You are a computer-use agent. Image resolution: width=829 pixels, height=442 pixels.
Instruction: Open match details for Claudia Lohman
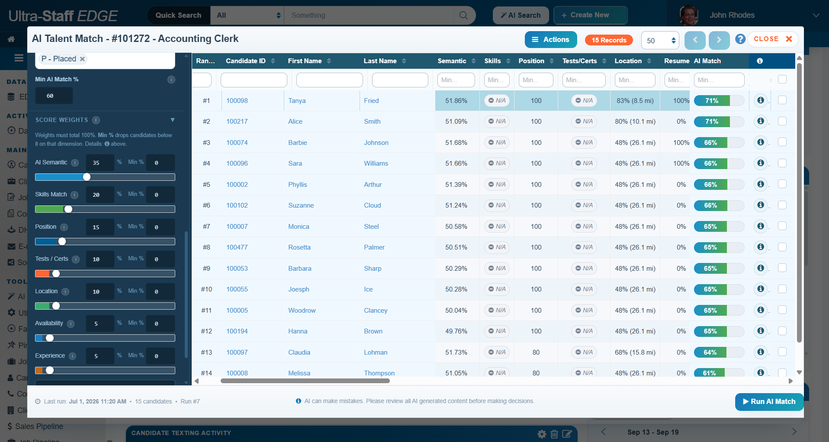tap(760, 352)
